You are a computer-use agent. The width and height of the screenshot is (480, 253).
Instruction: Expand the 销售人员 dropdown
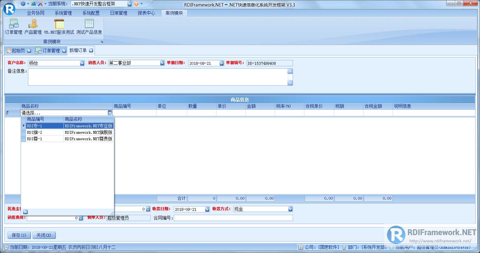[162, 63]
